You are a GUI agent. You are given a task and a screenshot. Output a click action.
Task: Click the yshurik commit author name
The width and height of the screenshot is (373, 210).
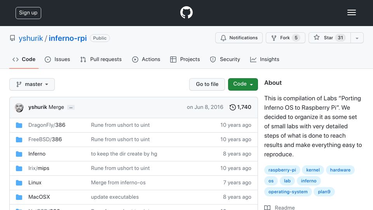point(38,107)
